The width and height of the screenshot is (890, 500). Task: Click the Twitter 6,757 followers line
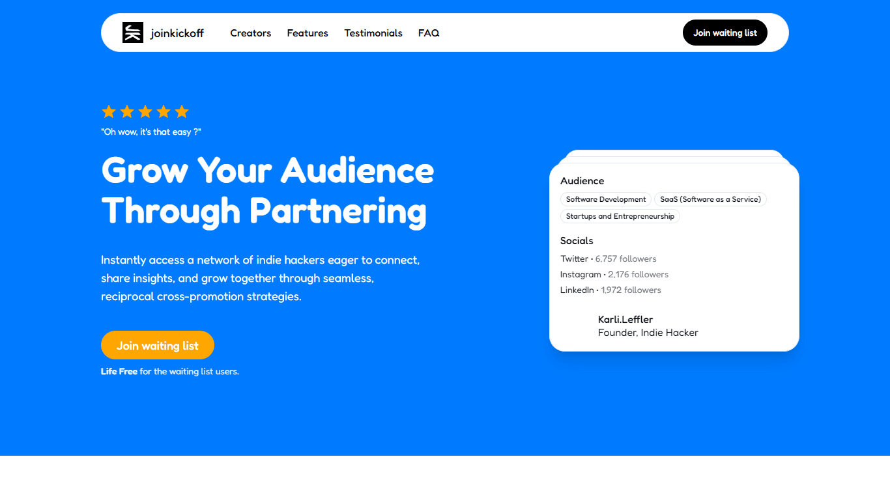609,258
